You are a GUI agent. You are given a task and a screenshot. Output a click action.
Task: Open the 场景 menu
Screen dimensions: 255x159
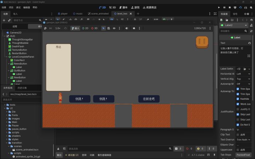click(x=4, y=7)
